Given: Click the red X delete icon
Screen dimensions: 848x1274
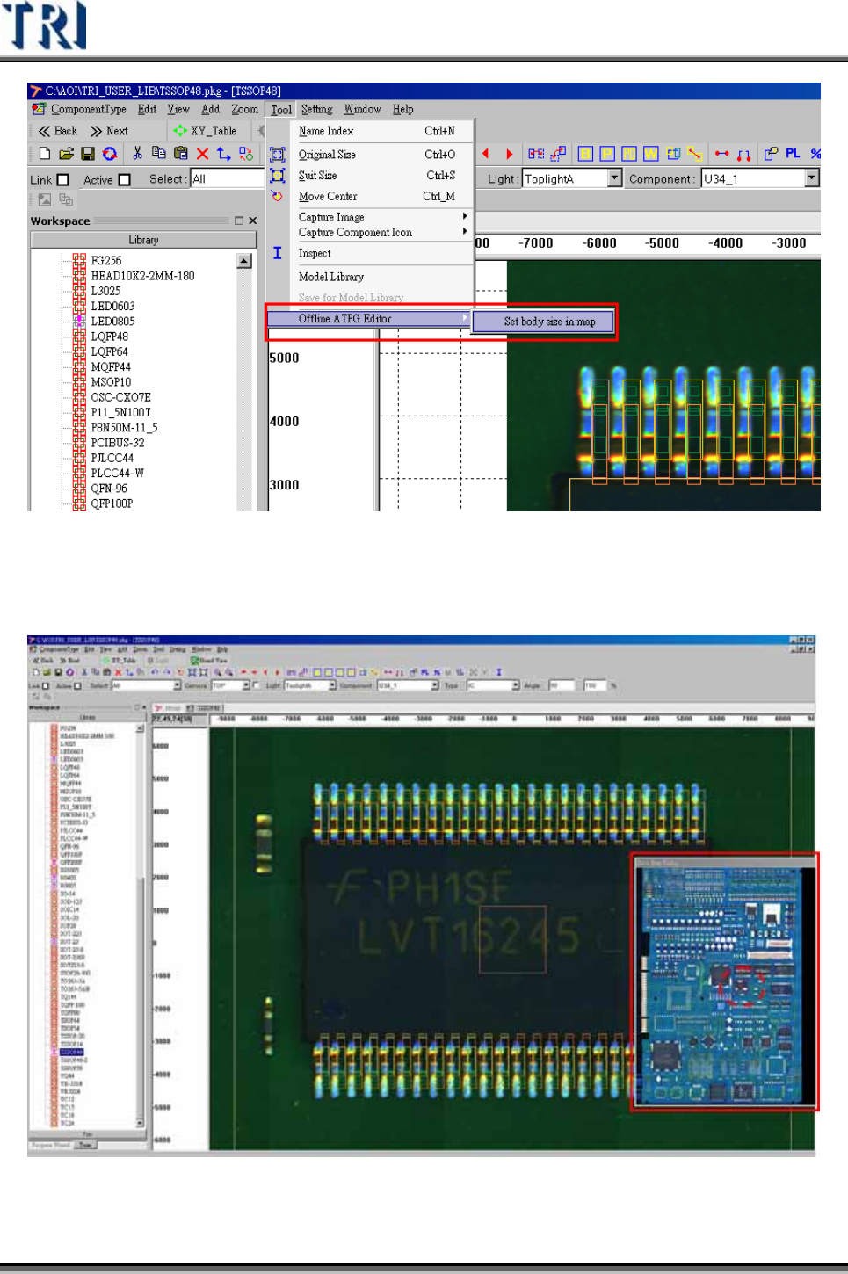Looking at the screenshot, I should (202, 154).
